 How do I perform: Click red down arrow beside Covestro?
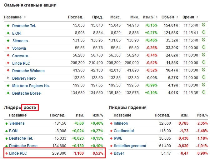(8, 55)
